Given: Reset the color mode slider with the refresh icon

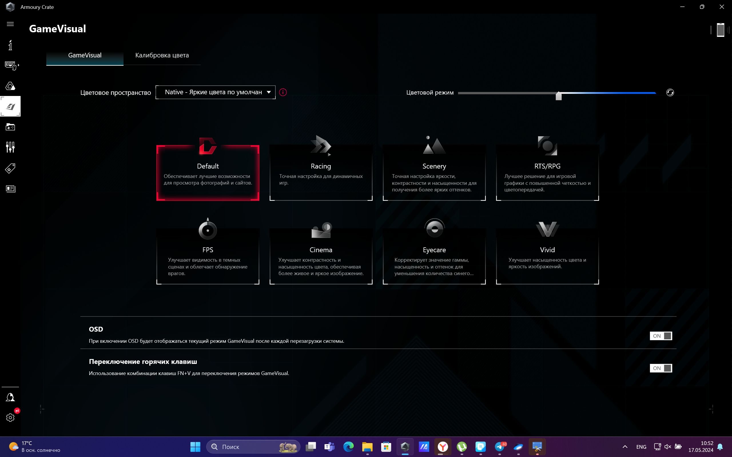Looking at the screenshot, I should [670, 93].
